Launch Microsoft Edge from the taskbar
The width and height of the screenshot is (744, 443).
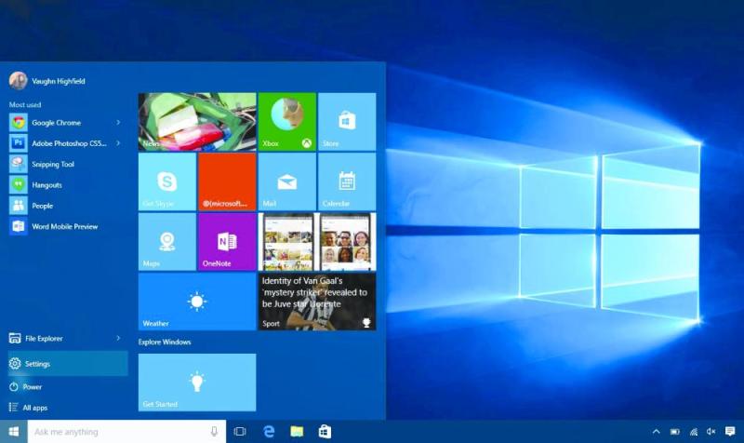point(269,431)
